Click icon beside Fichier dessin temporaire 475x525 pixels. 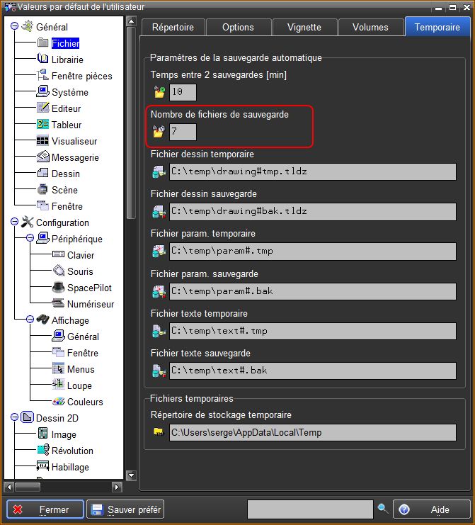pos(159,171)
